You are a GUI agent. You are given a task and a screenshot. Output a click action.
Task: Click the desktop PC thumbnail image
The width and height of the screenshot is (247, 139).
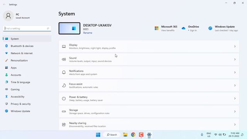coord(69,28)
